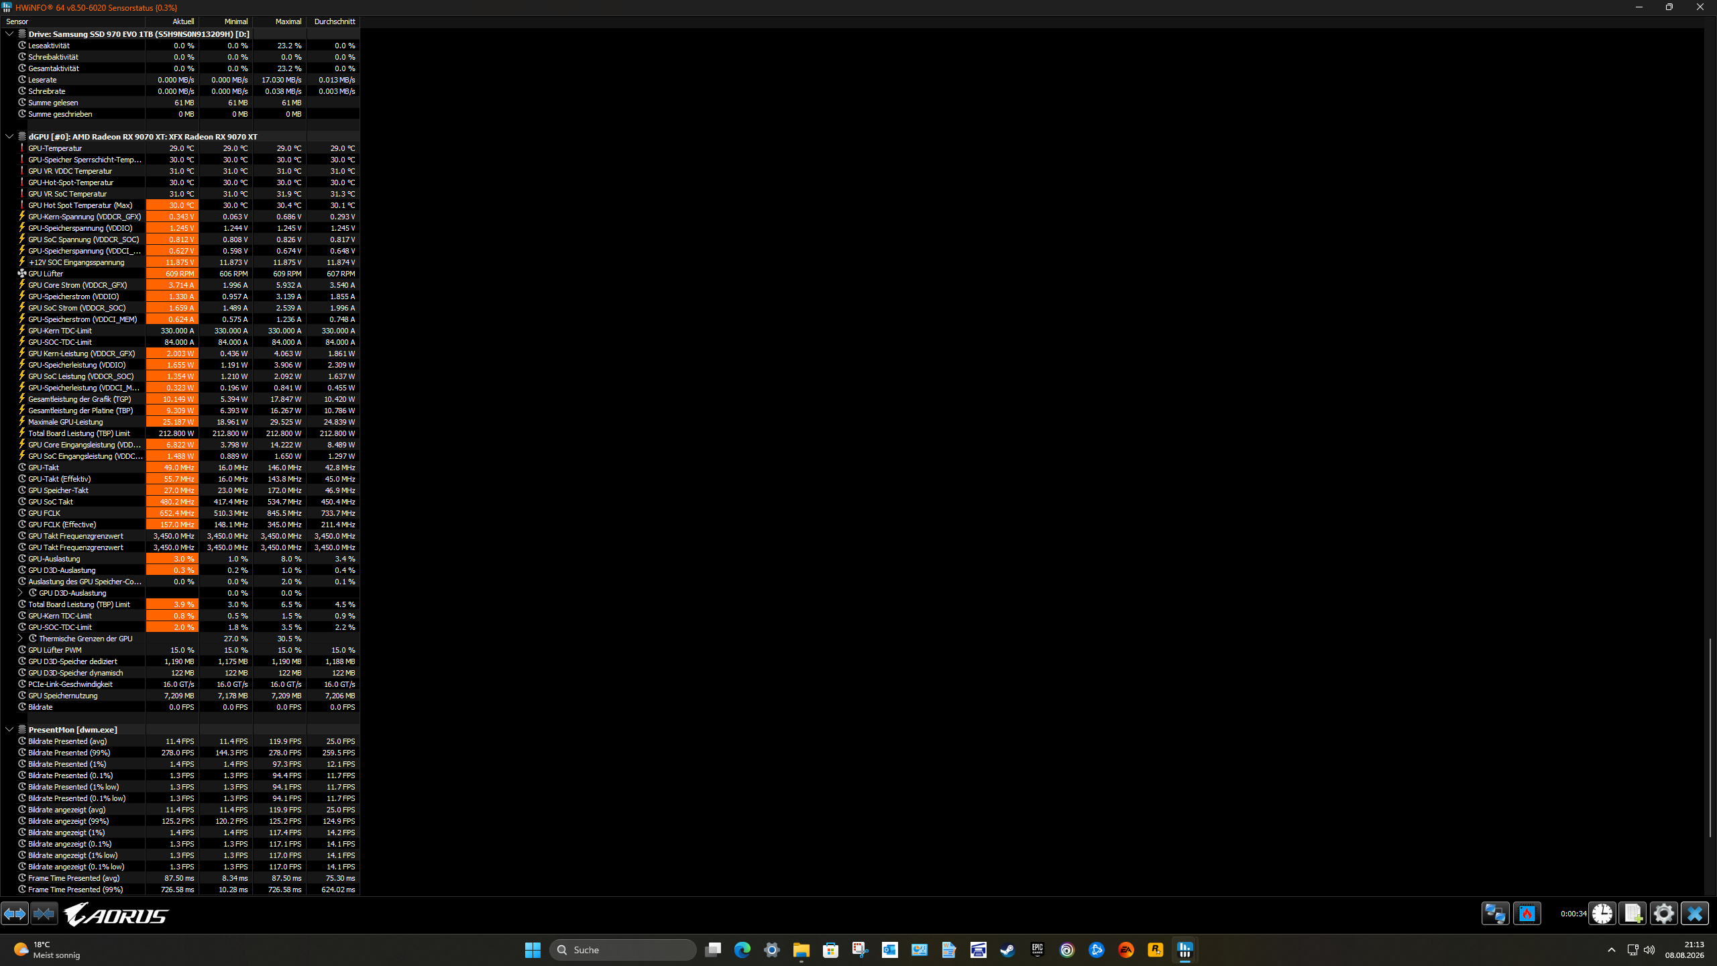The height and width of the screenshot is (966, 1717).
Task: Collapse the Samsung SSD 970 EVO drive group
Action: (9, 34)
